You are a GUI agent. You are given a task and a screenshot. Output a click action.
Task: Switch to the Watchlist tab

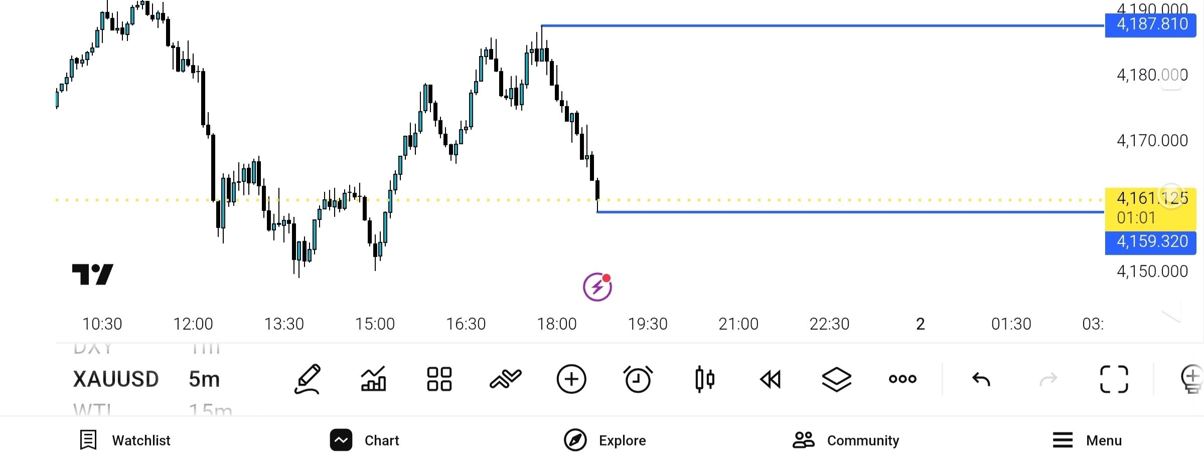click(x=125, y=440)
